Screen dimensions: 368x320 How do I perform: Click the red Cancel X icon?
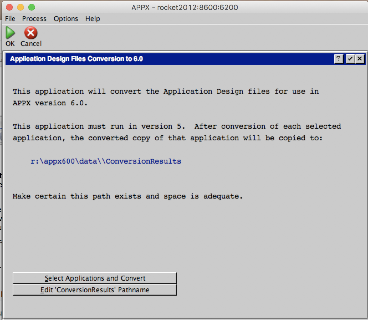coord(31,33)
